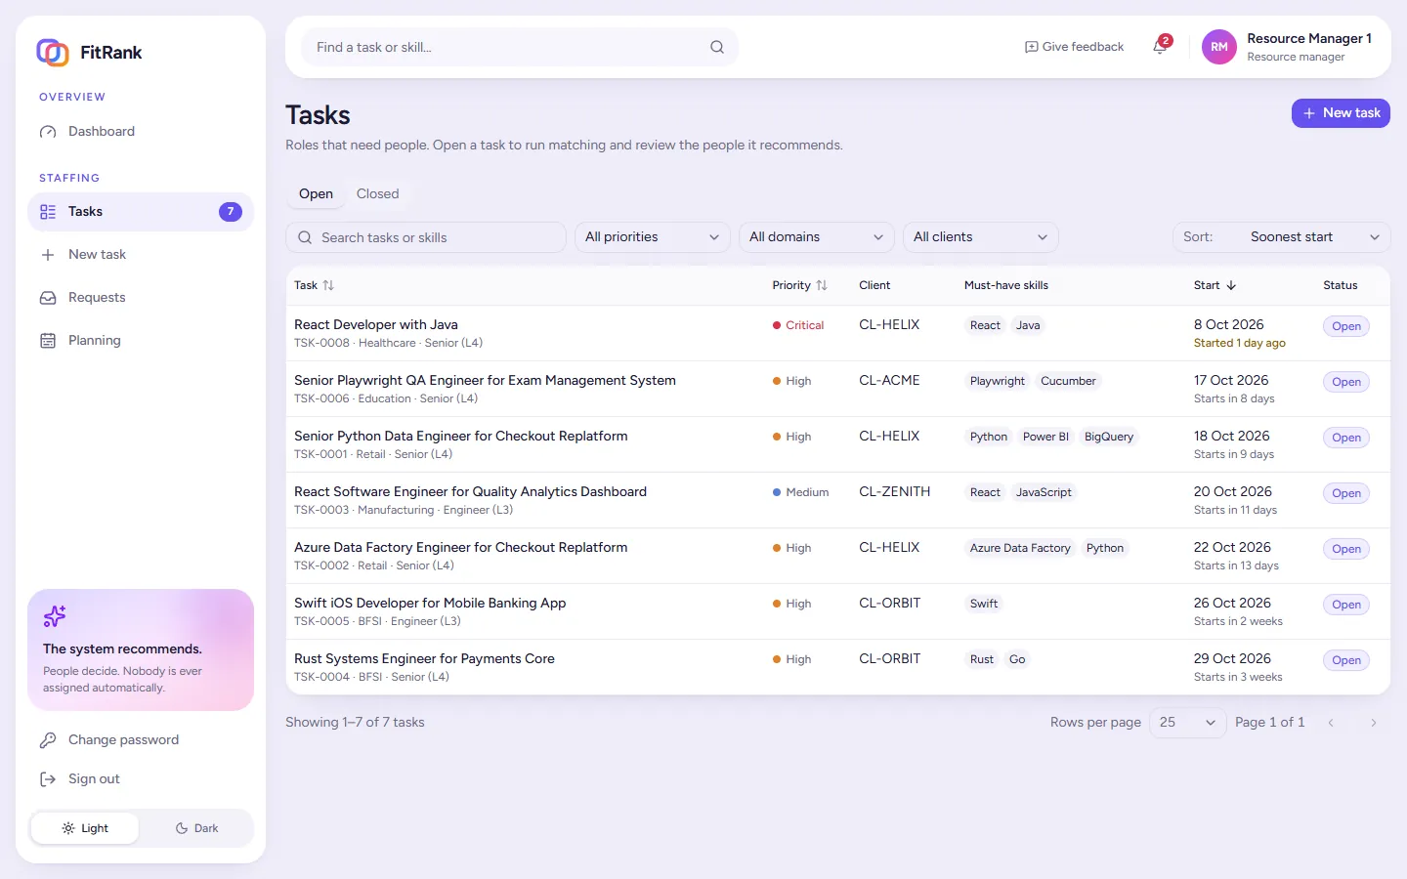Image resolution: width=1407 pixels, height=879 pixels.
Task: Click the RM user avatar
Action: click(x=1219, y=47)
